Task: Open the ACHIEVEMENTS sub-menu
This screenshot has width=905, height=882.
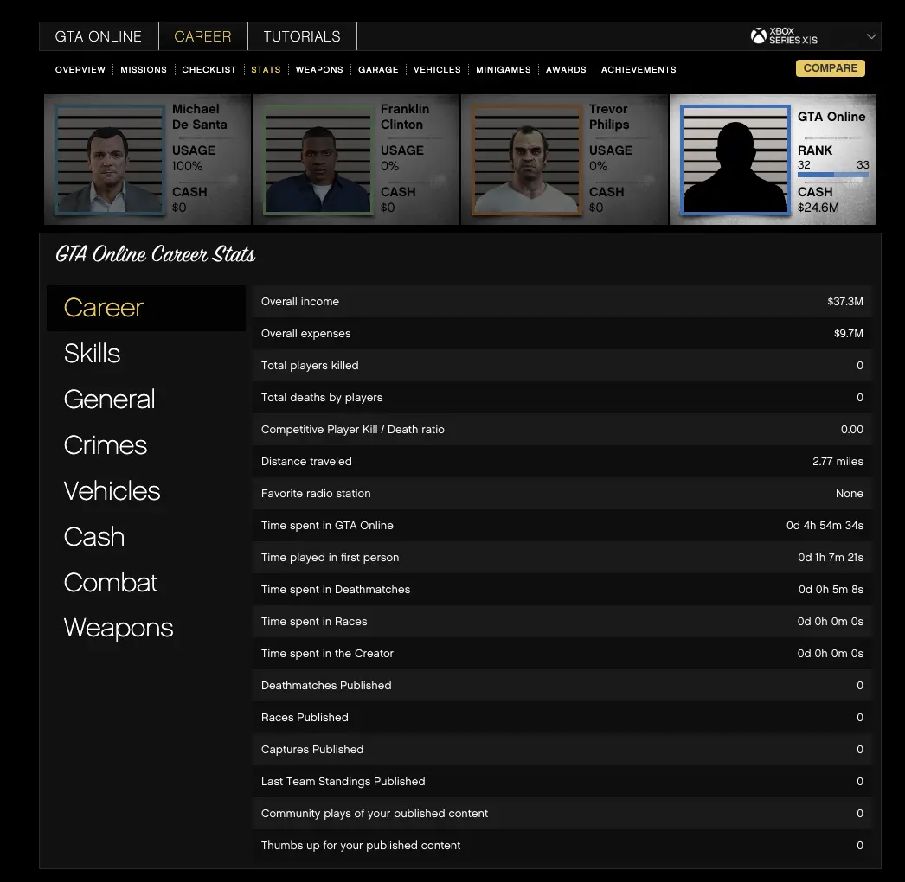Action: [639, 69]
